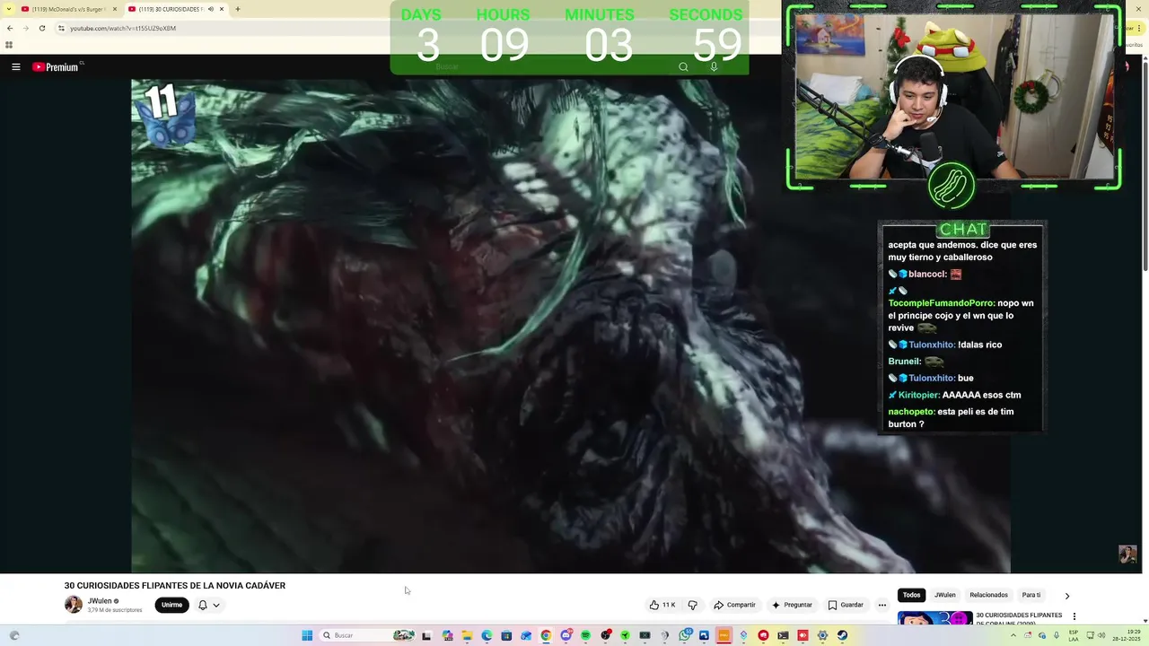Switch to McDonald's v/s Burger tab

(68, 9)
